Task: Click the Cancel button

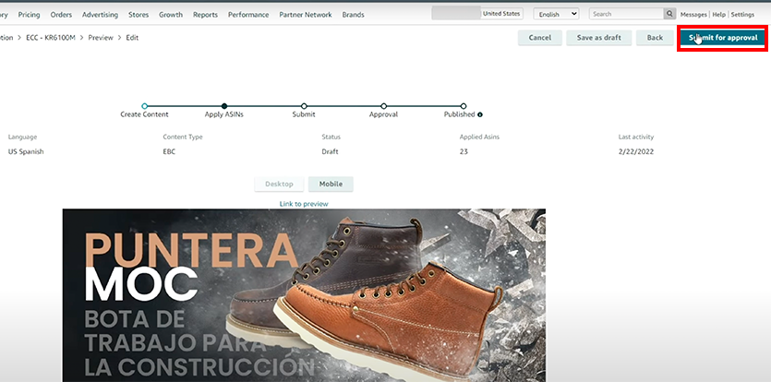Action: 540,37
